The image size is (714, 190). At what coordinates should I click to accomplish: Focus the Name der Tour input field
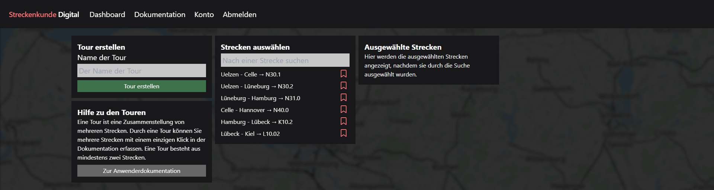(141, 71)
